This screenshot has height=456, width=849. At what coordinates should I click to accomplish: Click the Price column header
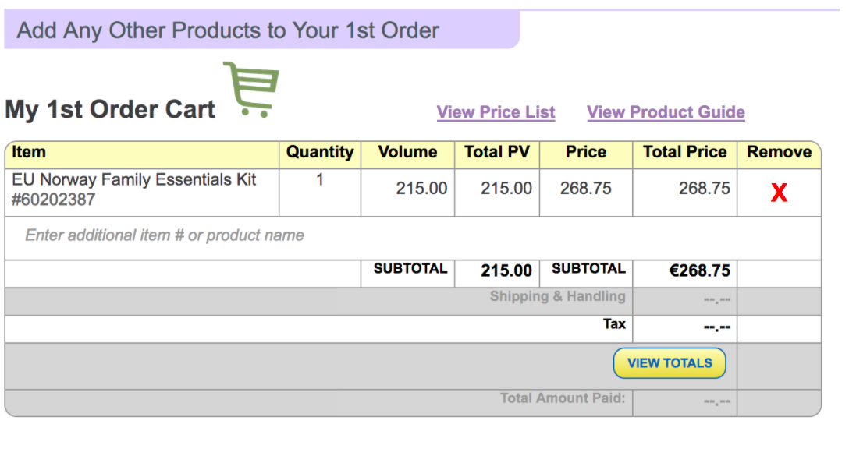[x=585, y=153]
